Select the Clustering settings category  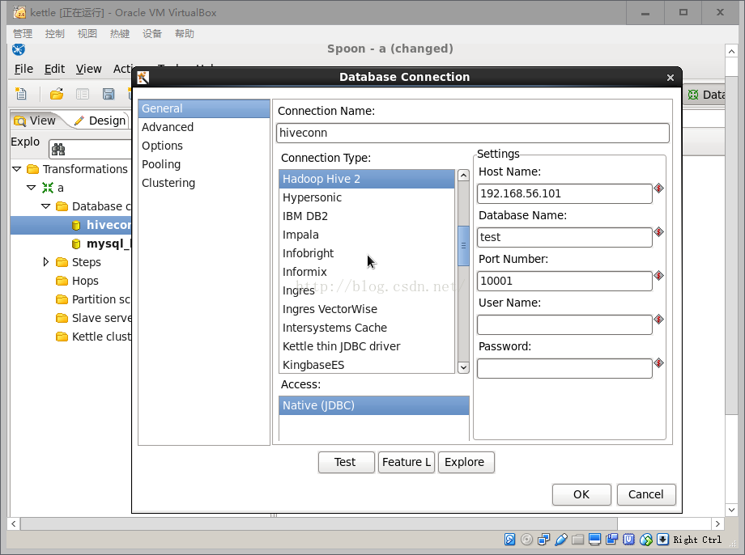(x=204, y=183)
